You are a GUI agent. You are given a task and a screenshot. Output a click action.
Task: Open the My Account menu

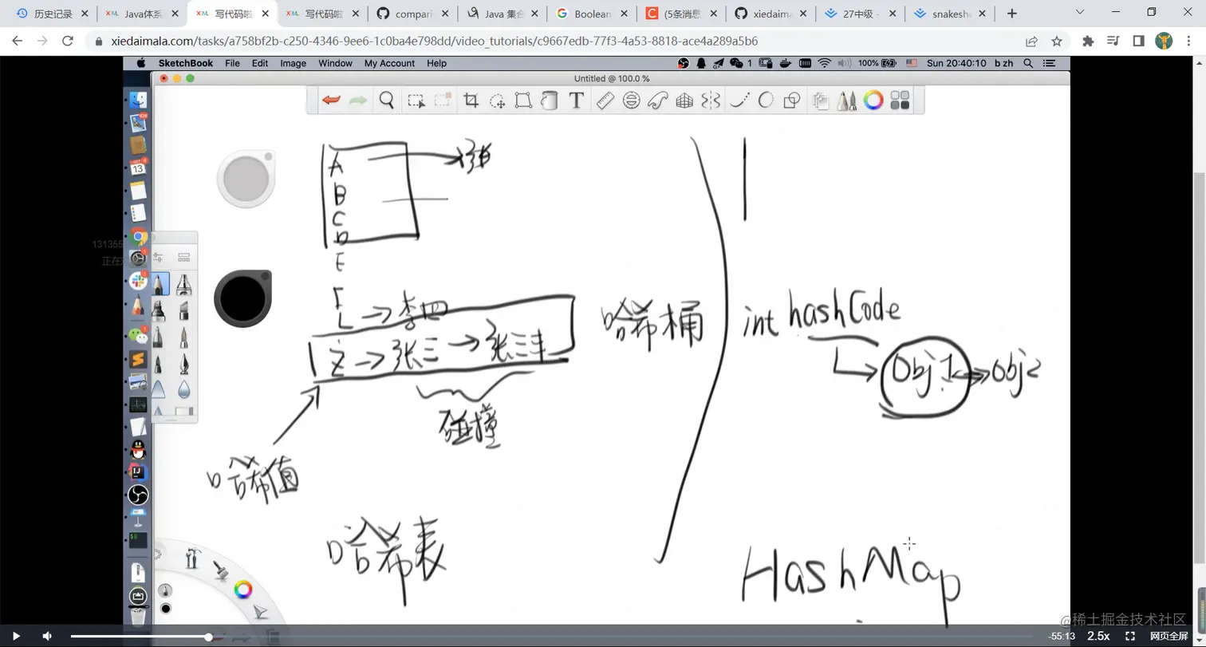click(389, 63)
